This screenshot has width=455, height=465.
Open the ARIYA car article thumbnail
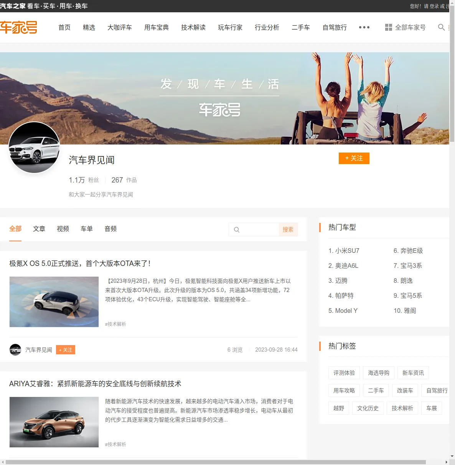54,422
